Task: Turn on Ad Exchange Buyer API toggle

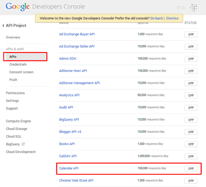Action: click(x=191, y=35)
